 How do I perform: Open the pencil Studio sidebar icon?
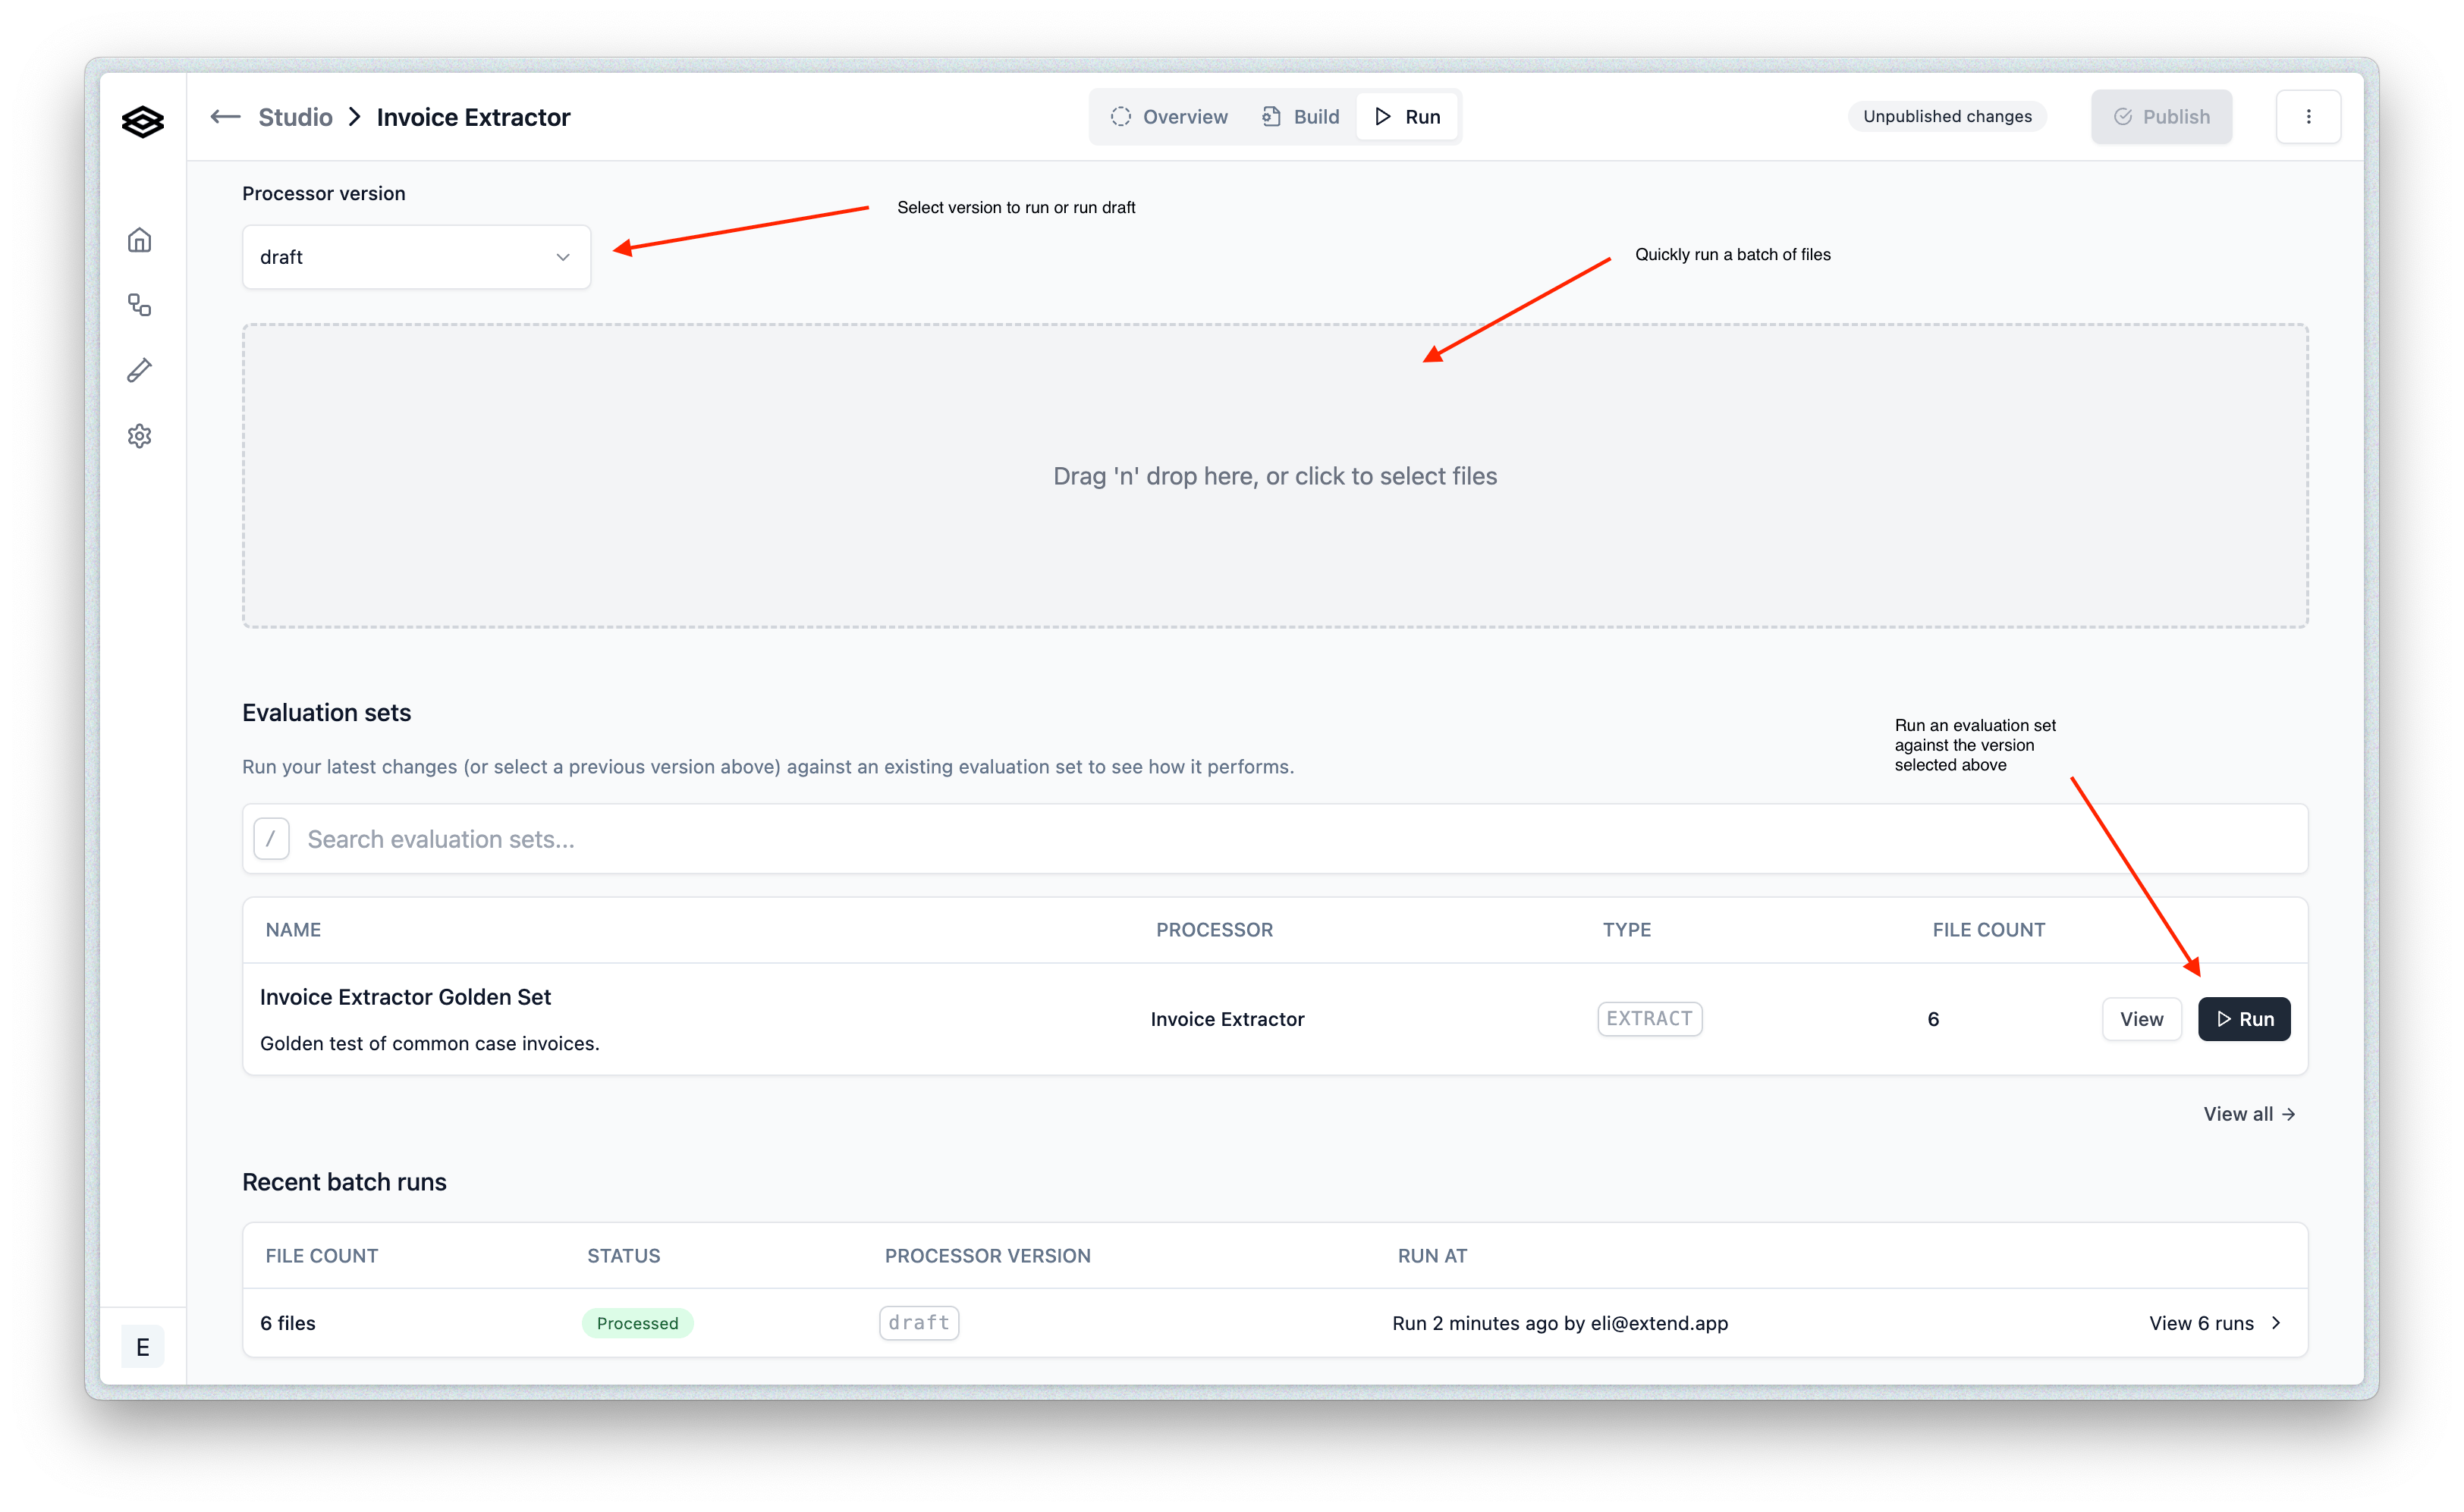click(140, 371)
